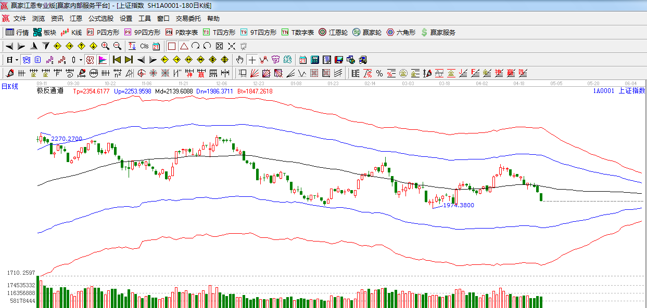Click the 日K线 label on chart

pos(9,86)
